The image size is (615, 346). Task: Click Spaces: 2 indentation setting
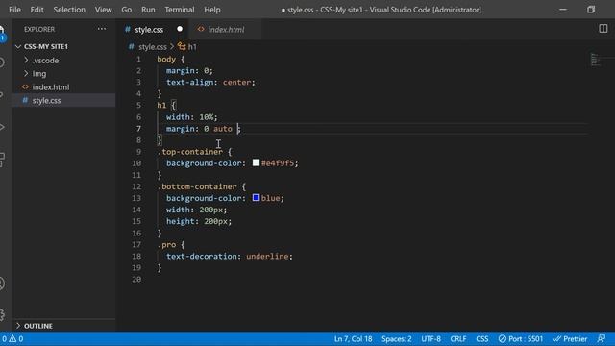tap(397, 338)
